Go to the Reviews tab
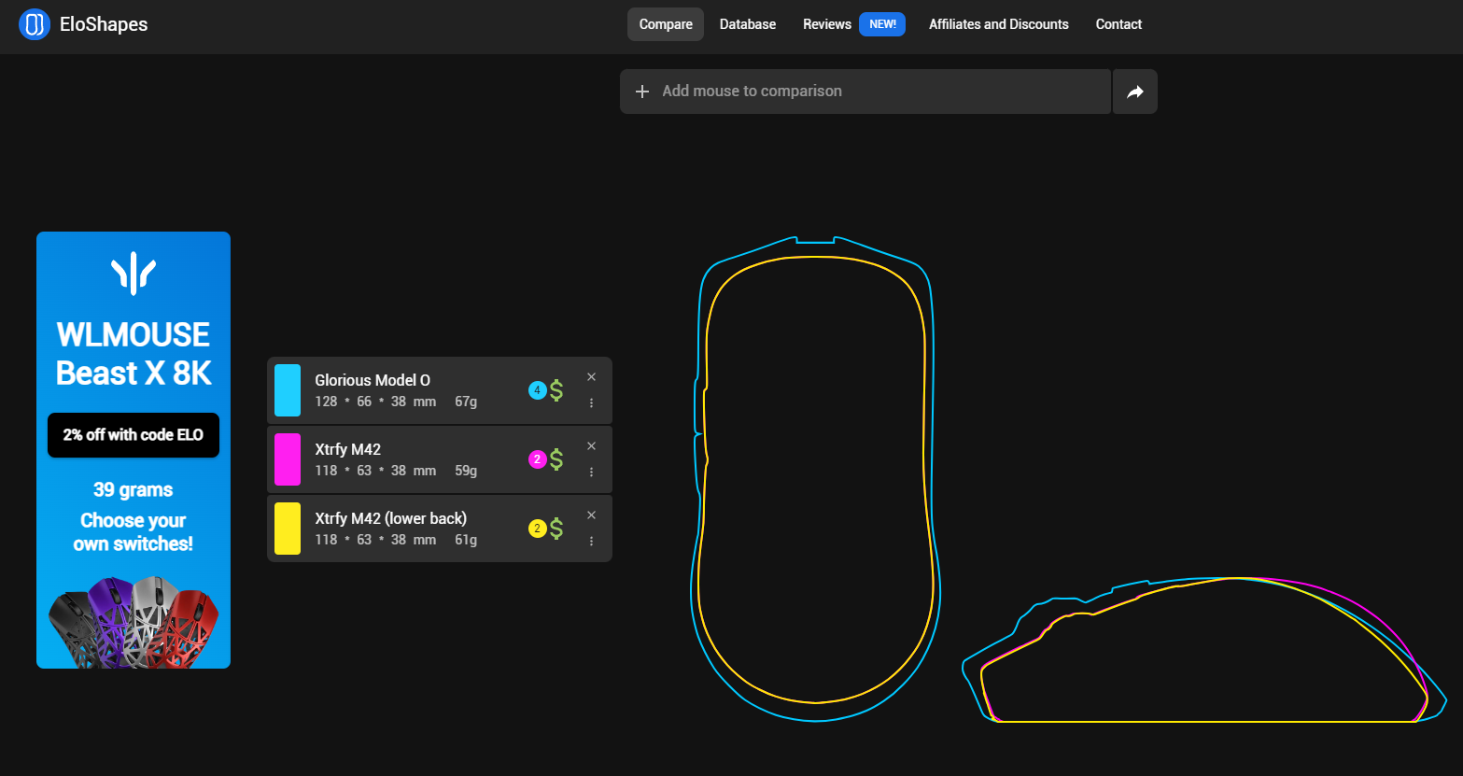This screenshot has width=1463, height=776. pyautogui.click(x=827, y=24)
